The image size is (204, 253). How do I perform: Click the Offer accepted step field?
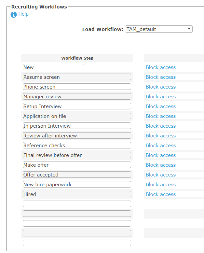tap(77, 175)
